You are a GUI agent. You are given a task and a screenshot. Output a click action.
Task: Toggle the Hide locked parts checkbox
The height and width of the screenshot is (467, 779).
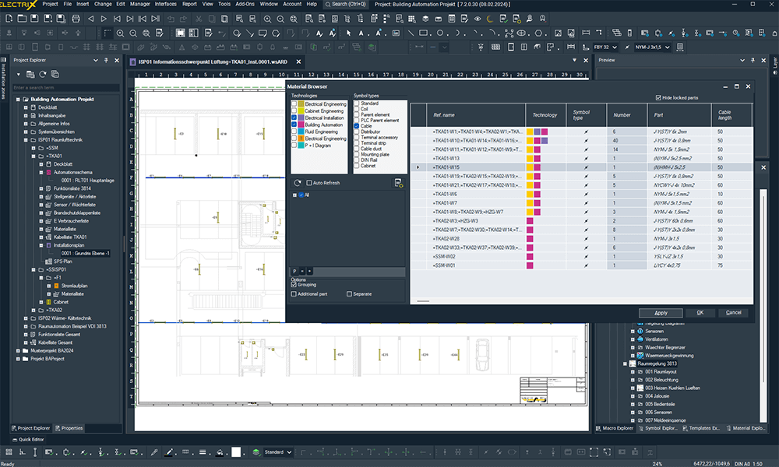coord(658,97)
